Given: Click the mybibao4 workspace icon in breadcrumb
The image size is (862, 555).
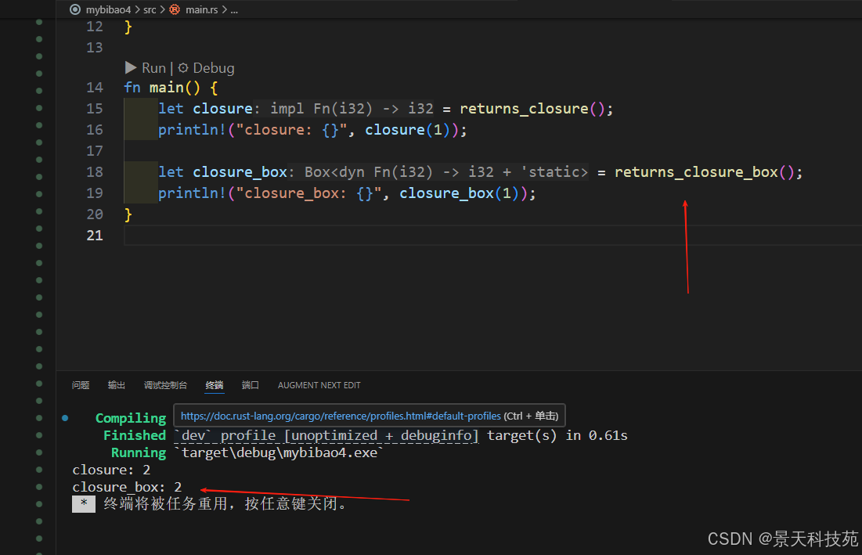Looking at the screenshot, I should (74, 9).
